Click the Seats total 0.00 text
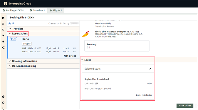 point(144,95)
